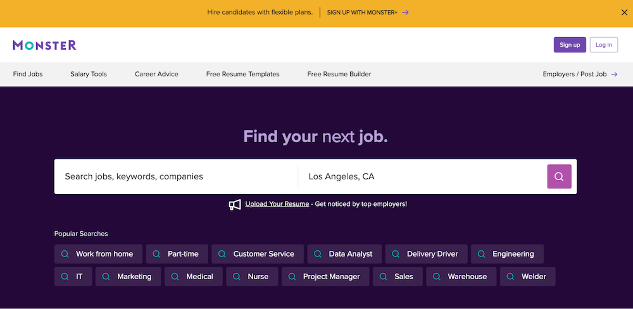Screen dimensions: 633x309
Task: Click the Monster logo
Action: click(44, 45)
